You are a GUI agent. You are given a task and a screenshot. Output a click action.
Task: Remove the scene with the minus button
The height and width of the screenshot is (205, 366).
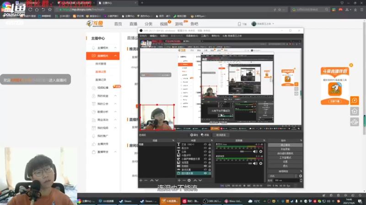[x=145, y=180]
